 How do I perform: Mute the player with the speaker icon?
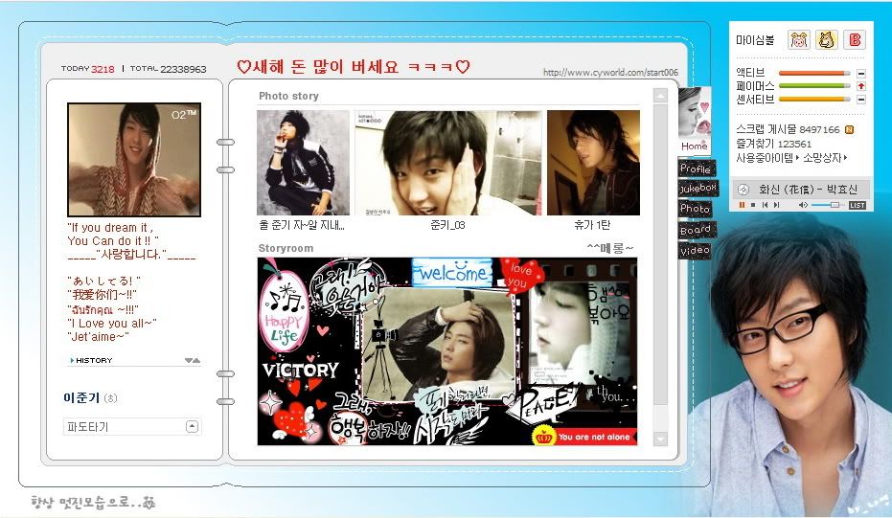(803, 205)
